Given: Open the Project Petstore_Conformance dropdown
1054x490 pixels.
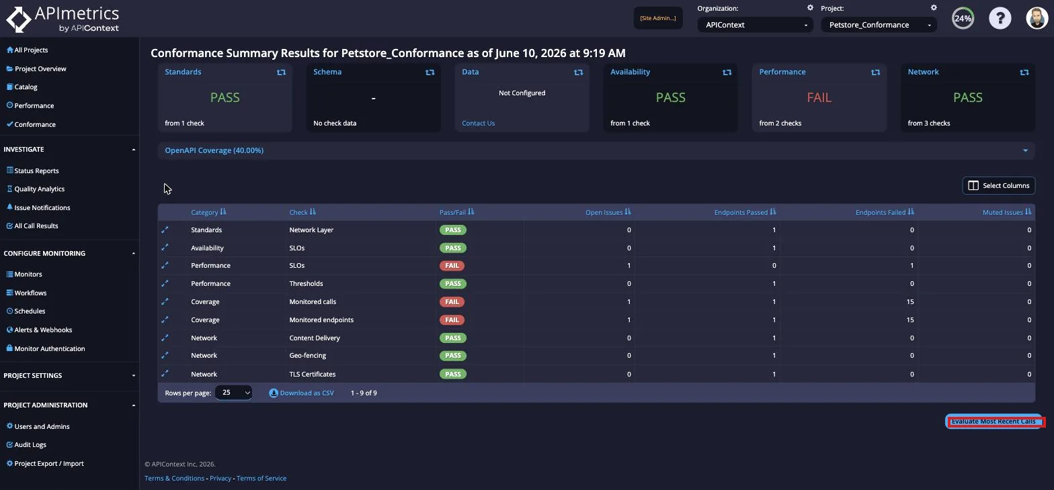Looking at the screenshot, I should (x=879, y=25).
